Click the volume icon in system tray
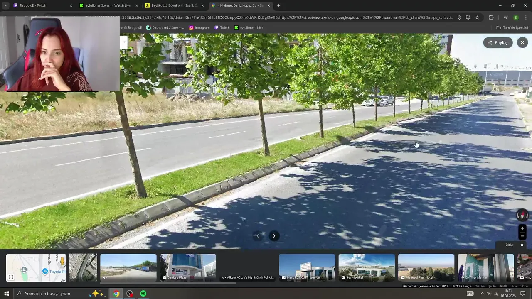The width and height of the screenshot is (532, 299). 489,294
